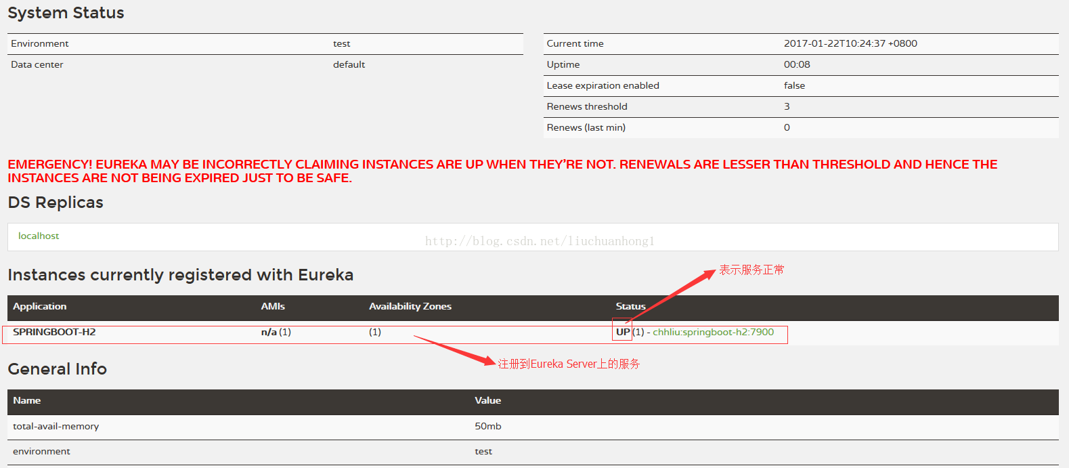Open the localhost replica link
The width and height of the screenshot is (1069, 468).
(39, 236)
